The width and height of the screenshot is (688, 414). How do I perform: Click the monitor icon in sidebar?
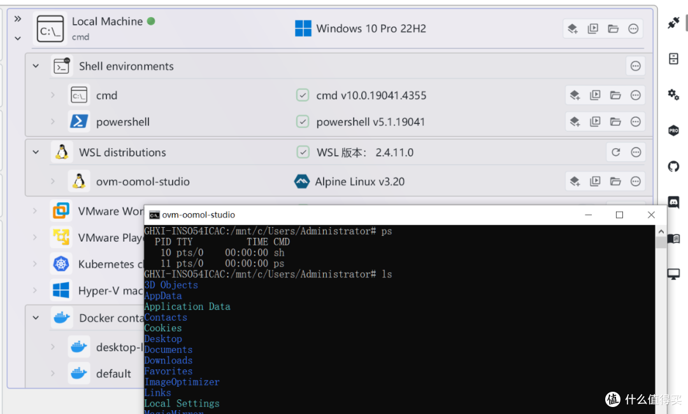click(x=673, y=274)
